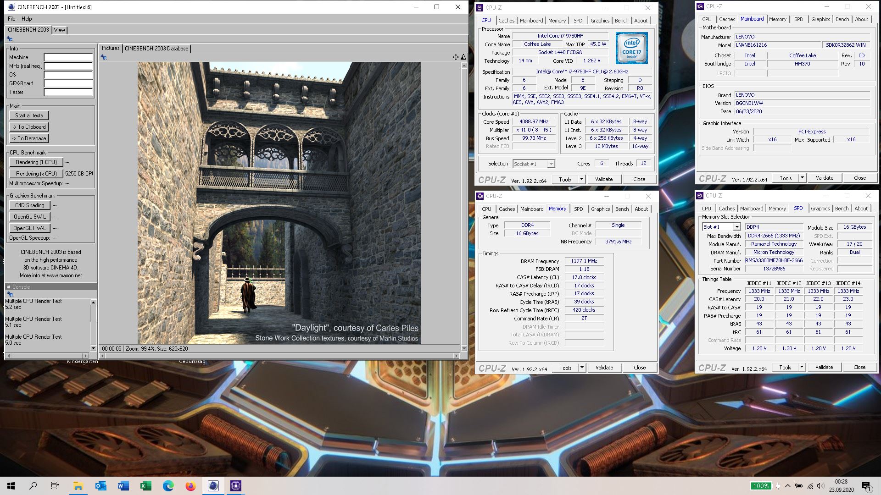Viewport: 881px width, 495px height.
Task: Open Socket #1 selection dropdown
Action: pos(534,164)
